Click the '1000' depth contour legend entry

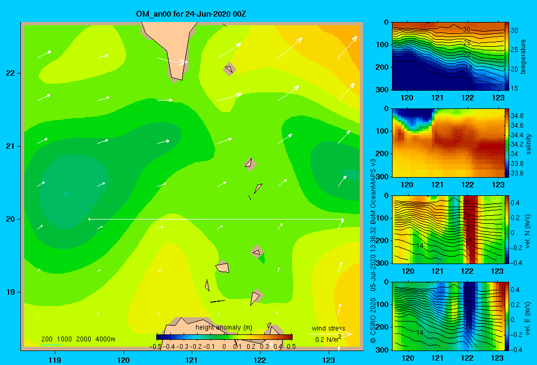click(x=64, y=339)
